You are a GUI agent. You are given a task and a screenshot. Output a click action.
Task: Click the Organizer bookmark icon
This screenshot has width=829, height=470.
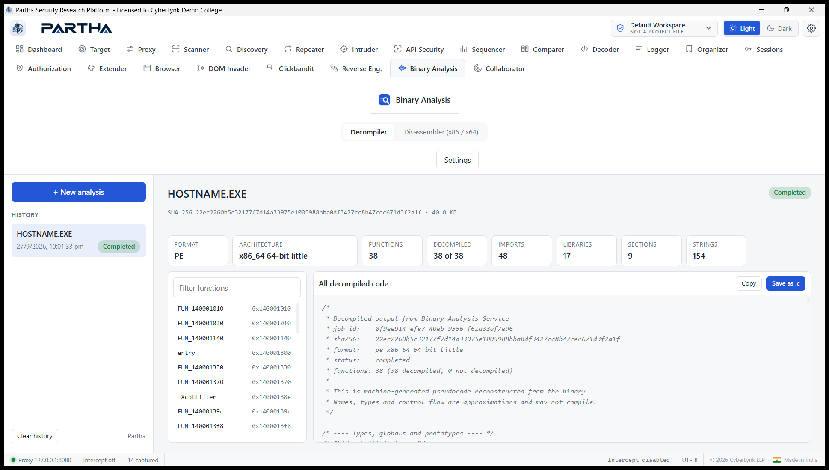(x=689, y=49)
